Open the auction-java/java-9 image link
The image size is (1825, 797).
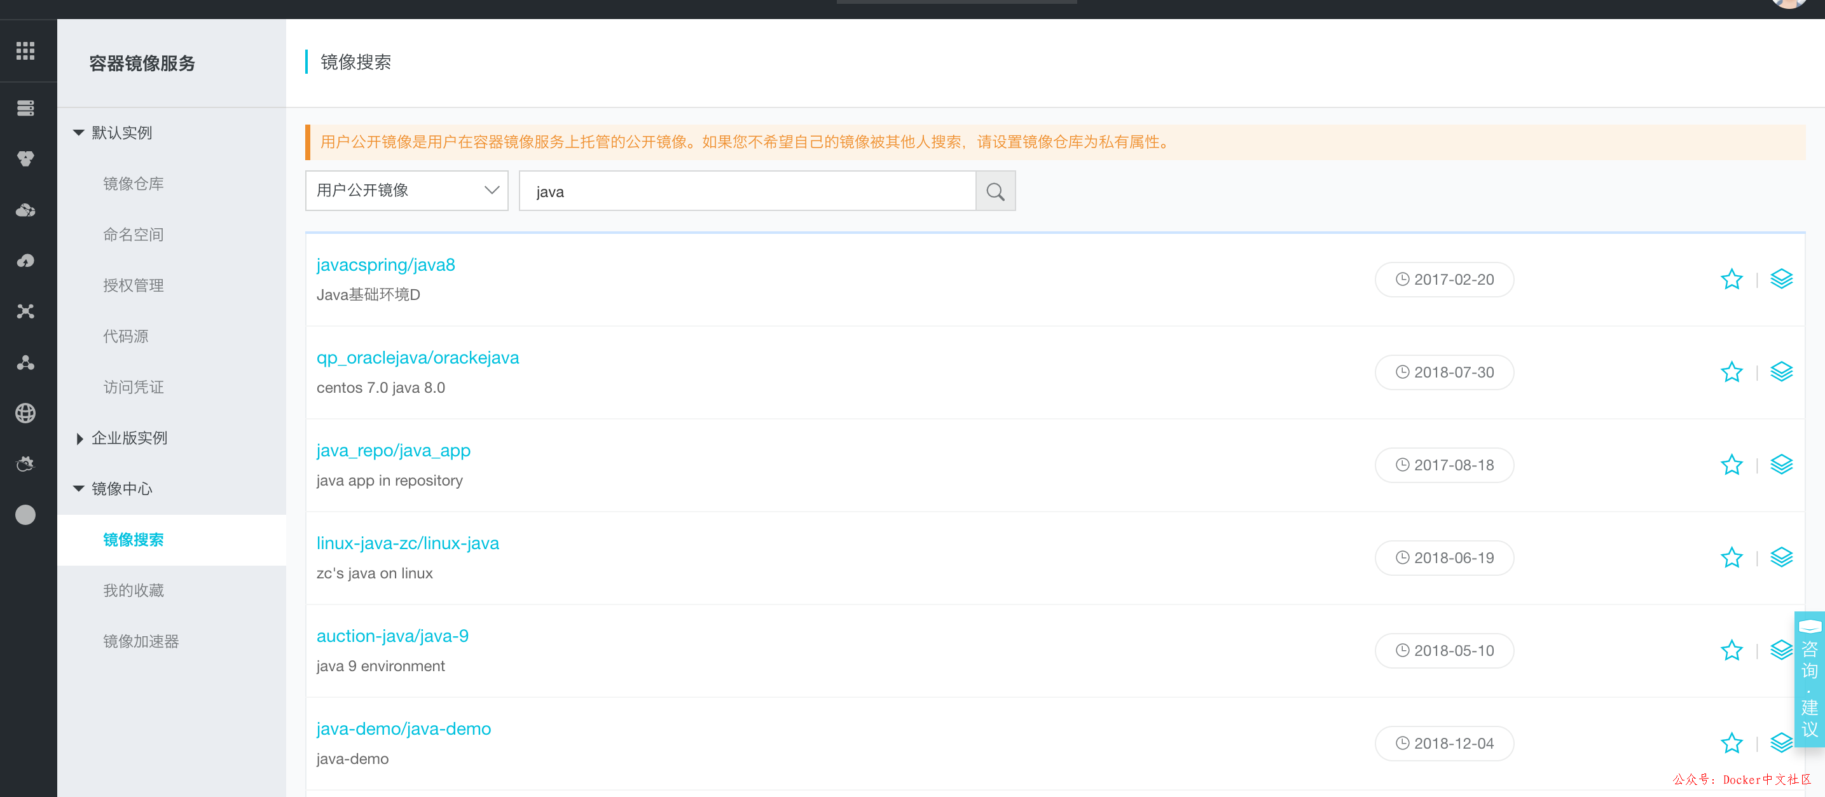click(392, 636)
